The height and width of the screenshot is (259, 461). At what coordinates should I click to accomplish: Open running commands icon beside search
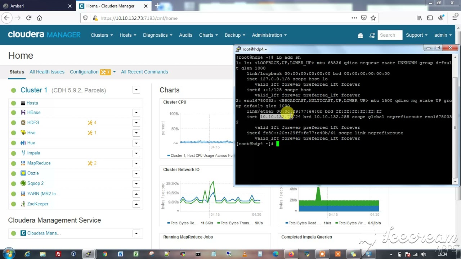tap(372, 35)
